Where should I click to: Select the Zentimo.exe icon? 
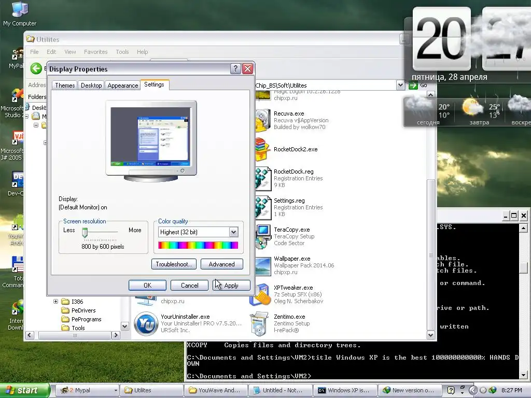[259, 323]
